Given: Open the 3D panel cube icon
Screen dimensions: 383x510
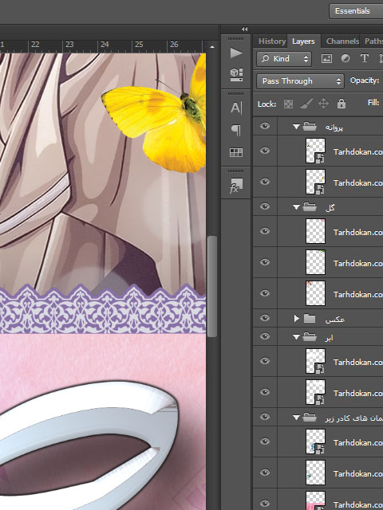Looking at the screenshot, I should coord(236,74).
